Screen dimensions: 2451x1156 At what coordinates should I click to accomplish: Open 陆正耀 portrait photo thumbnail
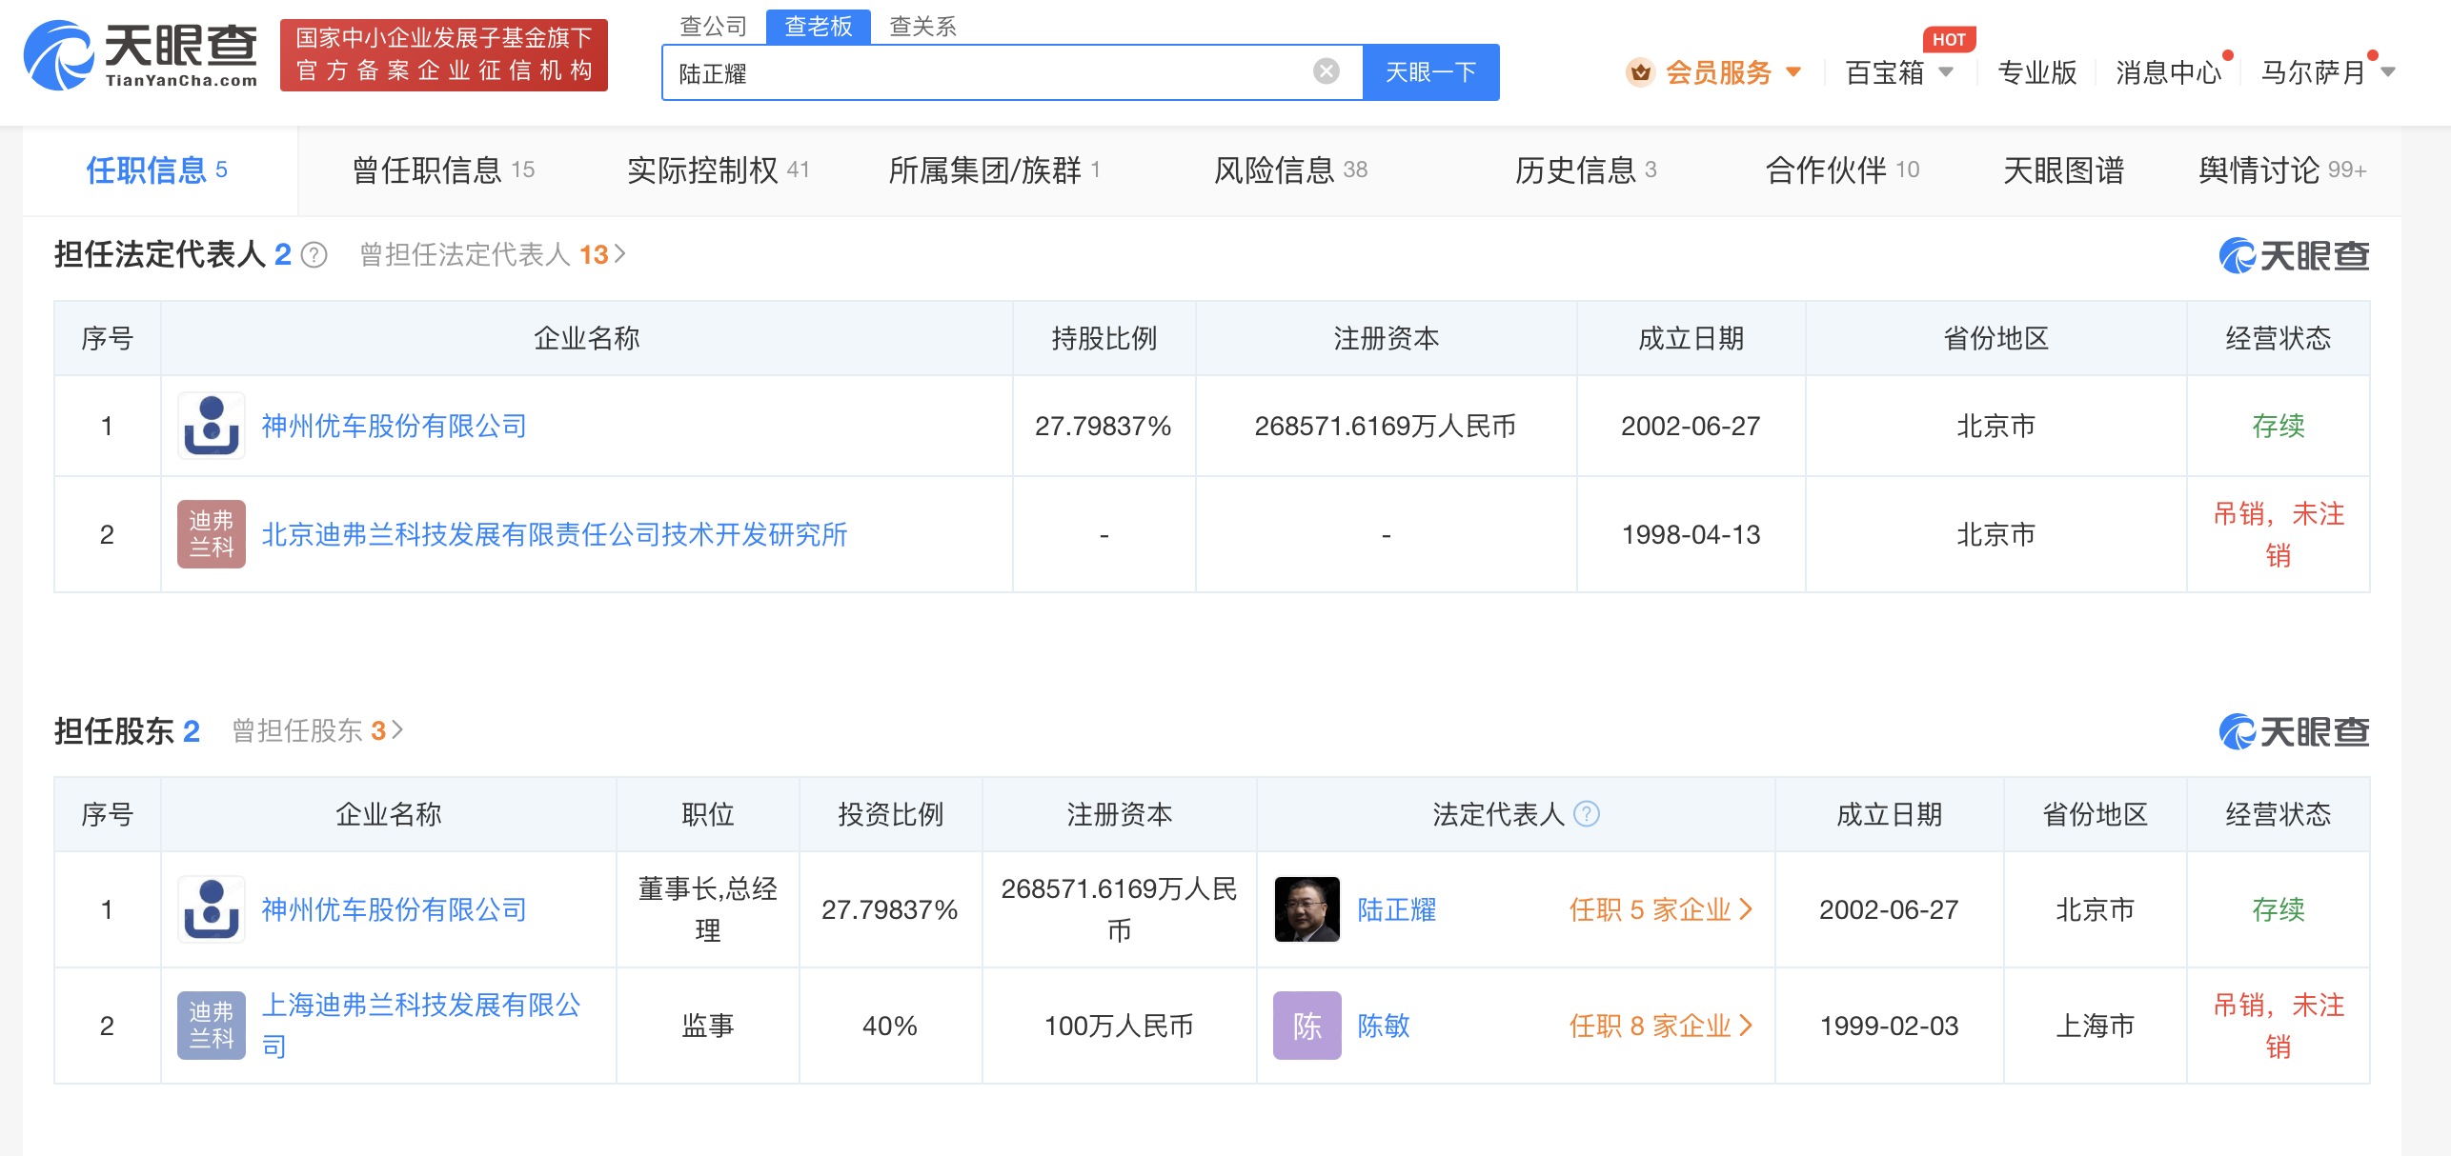point(1307,909)
